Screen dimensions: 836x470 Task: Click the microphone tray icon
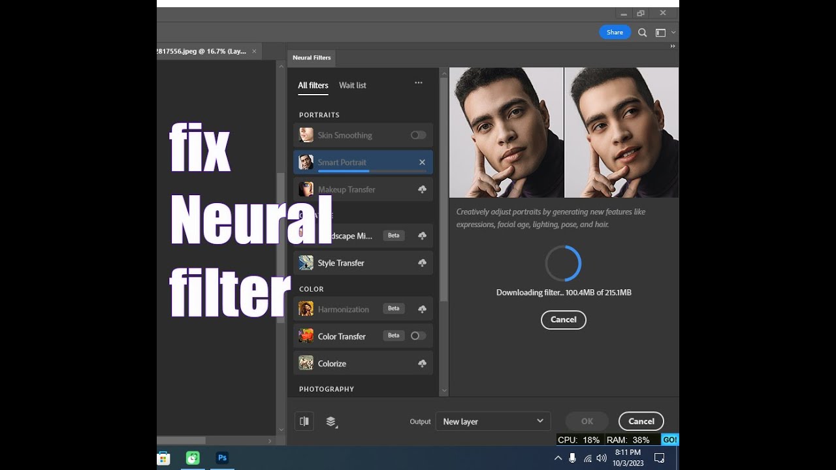click(x=572, y=458)
